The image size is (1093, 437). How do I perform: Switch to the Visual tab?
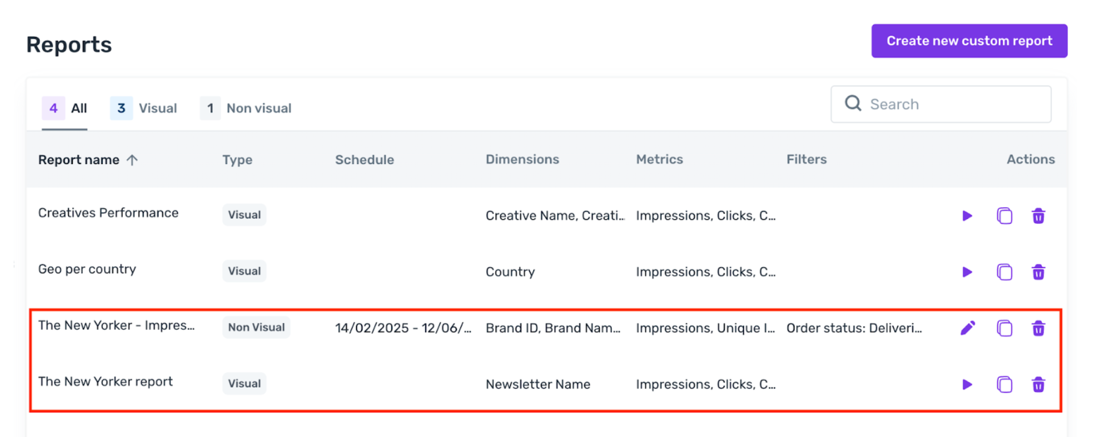143,108
